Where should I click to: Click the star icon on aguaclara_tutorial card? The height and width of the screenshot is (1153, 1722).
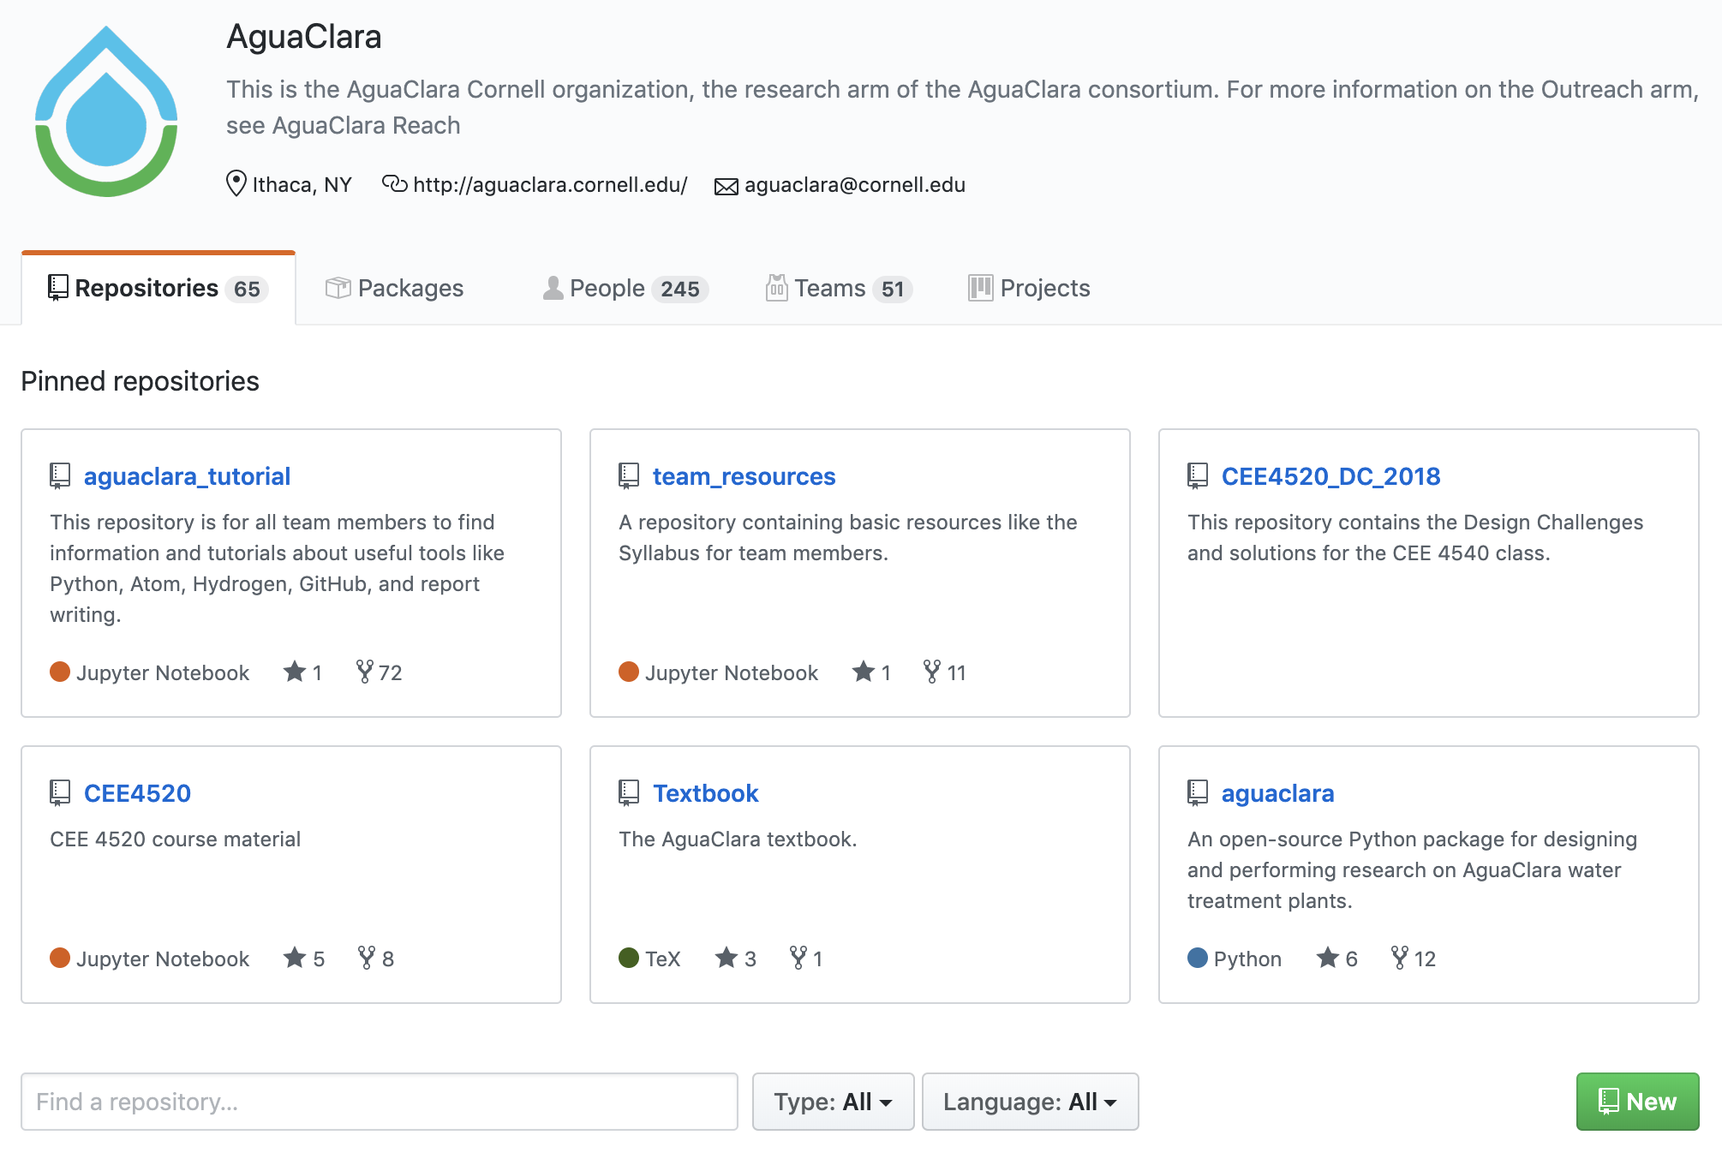click(294, 672)
